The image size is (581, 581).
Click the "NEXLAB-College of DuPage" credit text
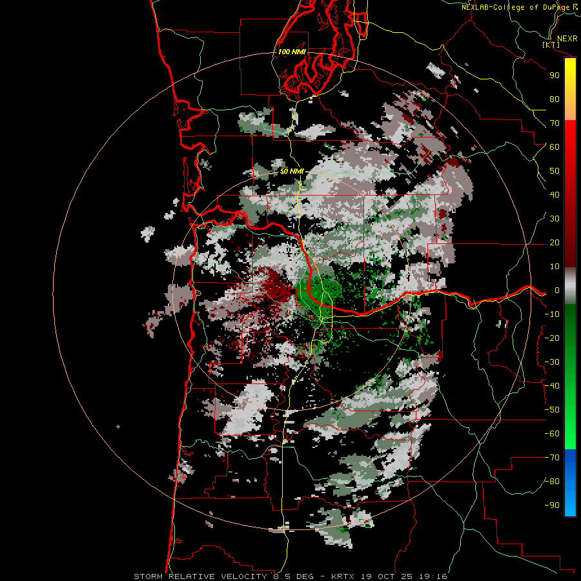(515, 7)
